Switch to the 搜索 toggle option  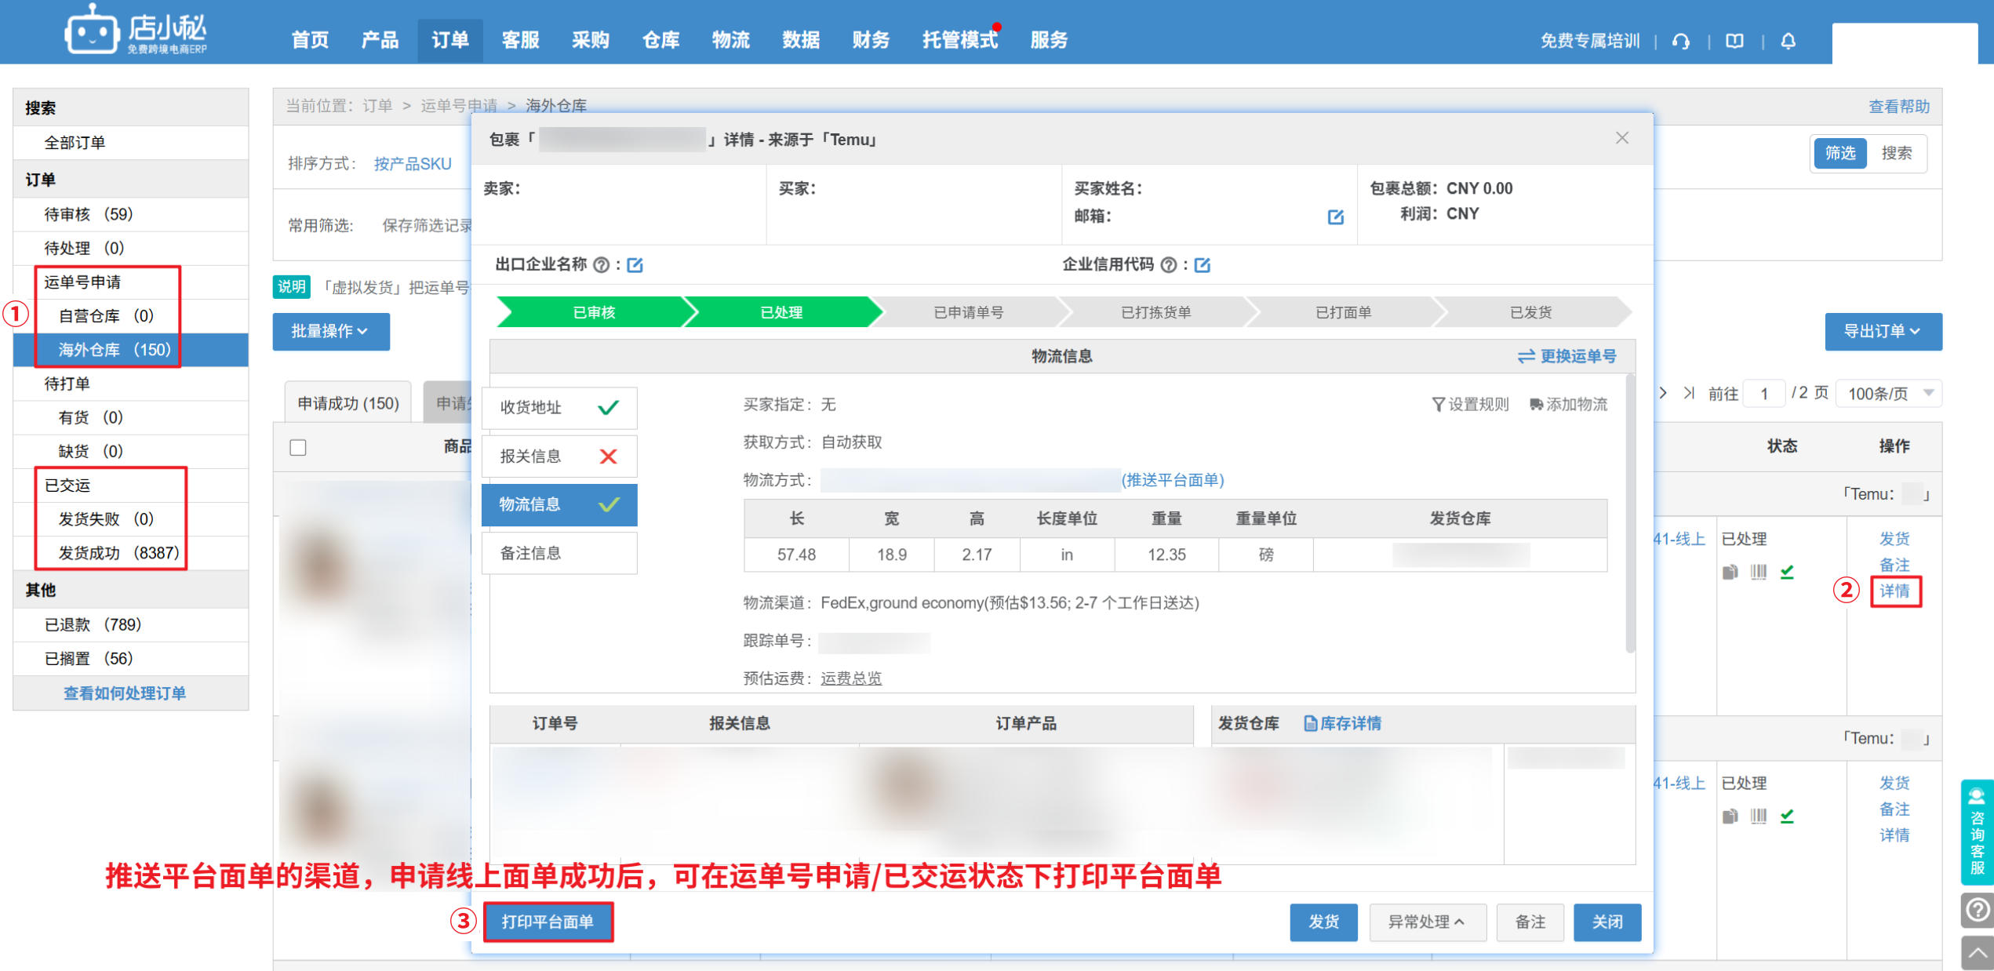tap(1896, 153)
